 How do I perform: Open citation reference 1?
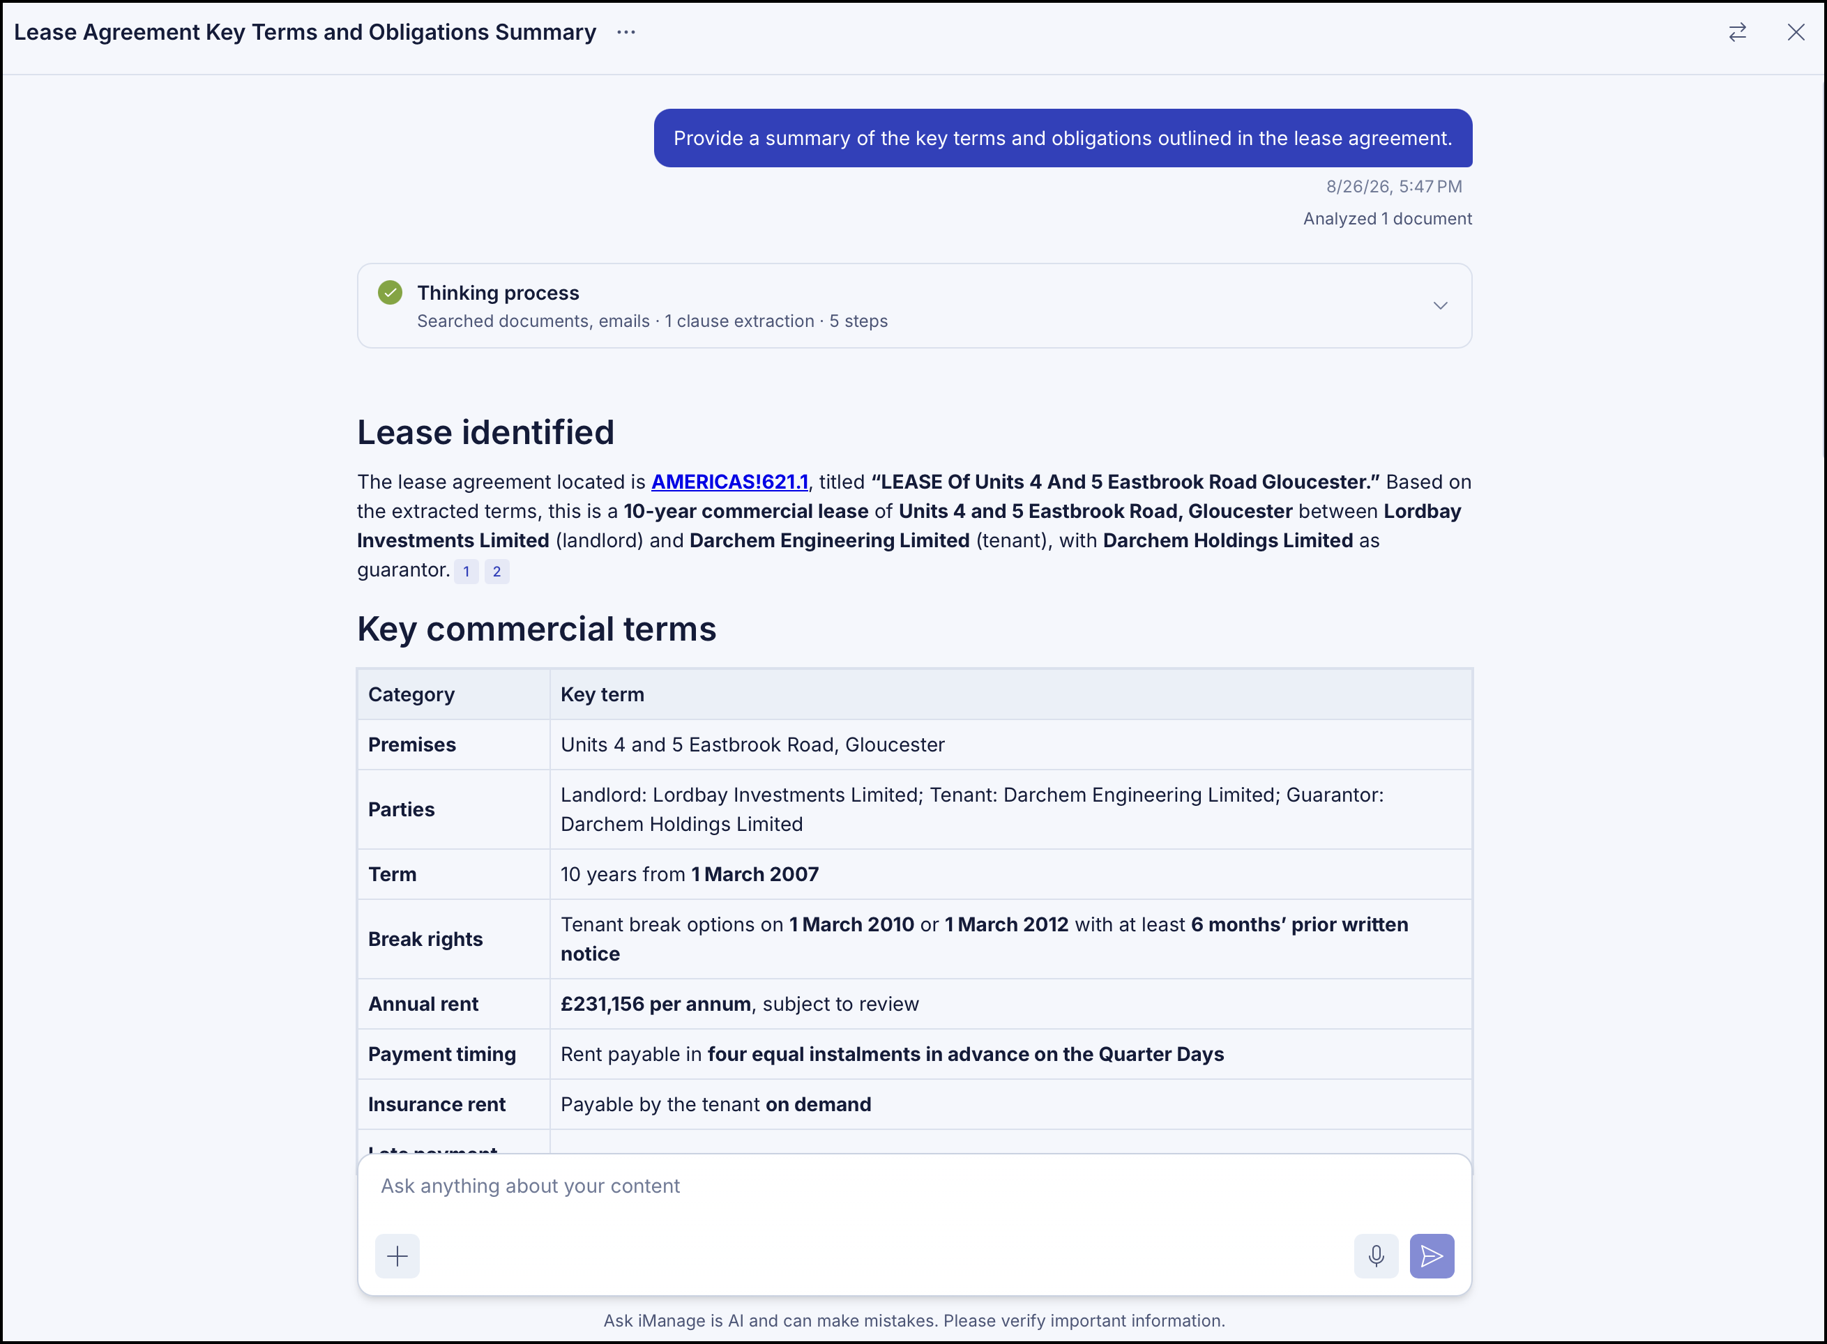pyautogui.click(x=467, y=571)
